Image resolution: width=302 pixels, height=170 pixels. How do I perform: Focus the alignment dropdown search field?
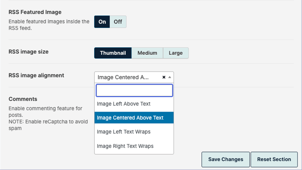tap(134, 90)
